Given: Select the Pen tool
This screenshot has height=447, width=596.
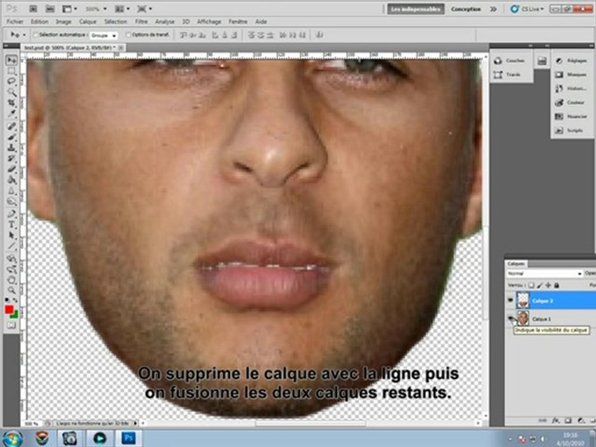Looking at the screenshot, I should pos(12,214).
